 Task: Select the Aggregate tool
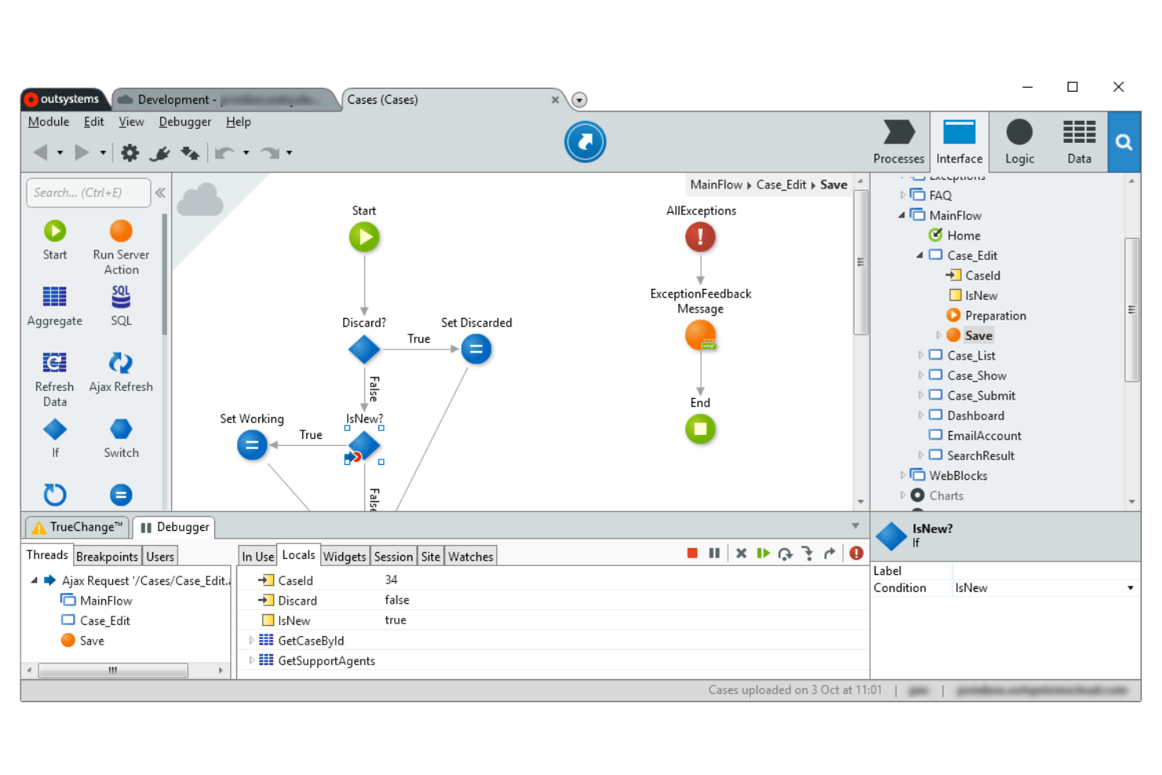point(55,297)
